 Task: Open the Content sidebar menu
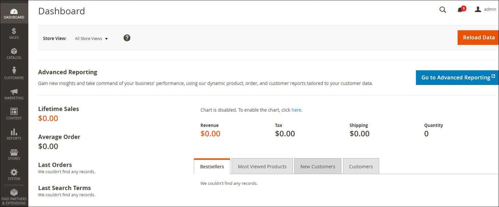[x=14, y=114]
